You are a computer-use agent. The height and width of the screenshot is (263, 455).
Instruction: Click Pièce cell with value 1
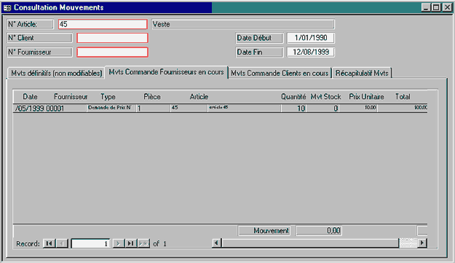coord(153,109)
